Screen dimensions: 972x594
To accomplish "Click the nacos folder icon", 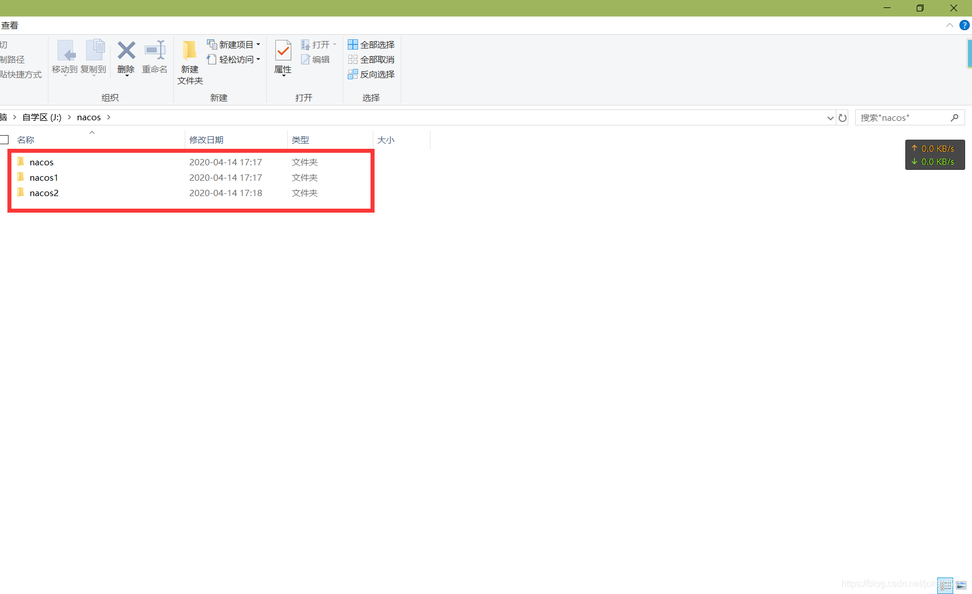I will pyautogui.click(x=21, y=161).
